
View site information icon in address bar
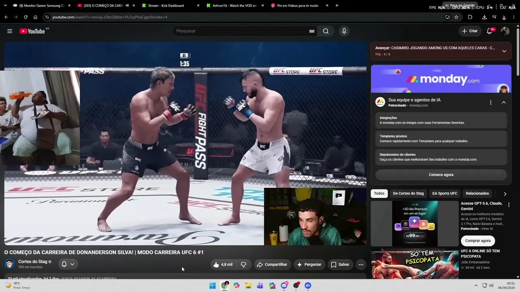47,17
